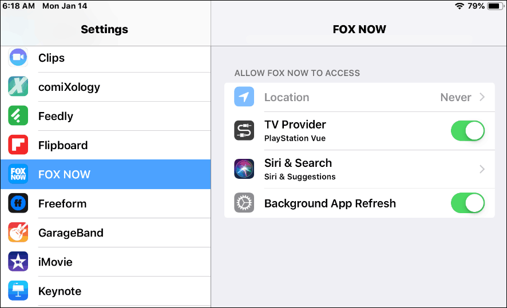Tap the iMovie star icon
Image resolution: width=507 pixels, height=308 pixels.
pos(18,262)
